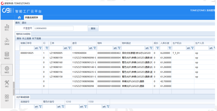Open filter funnel for 物料 column

pyautogui.click(x=119, y=48)
